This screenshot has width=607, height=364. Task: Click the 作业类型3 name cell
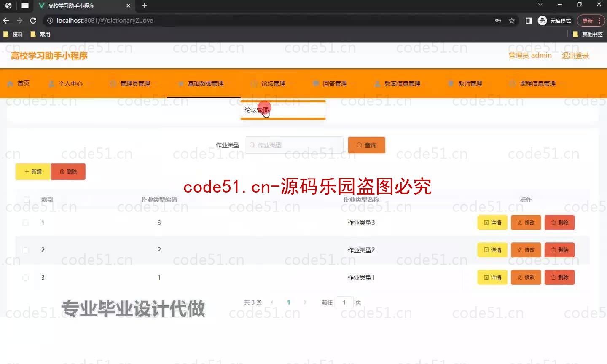[361, 222]
